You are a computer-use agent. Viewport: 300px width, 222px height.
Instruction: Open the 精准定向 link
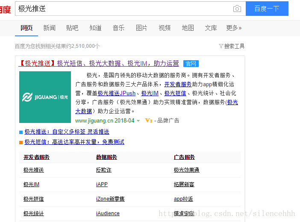[184, 213]
